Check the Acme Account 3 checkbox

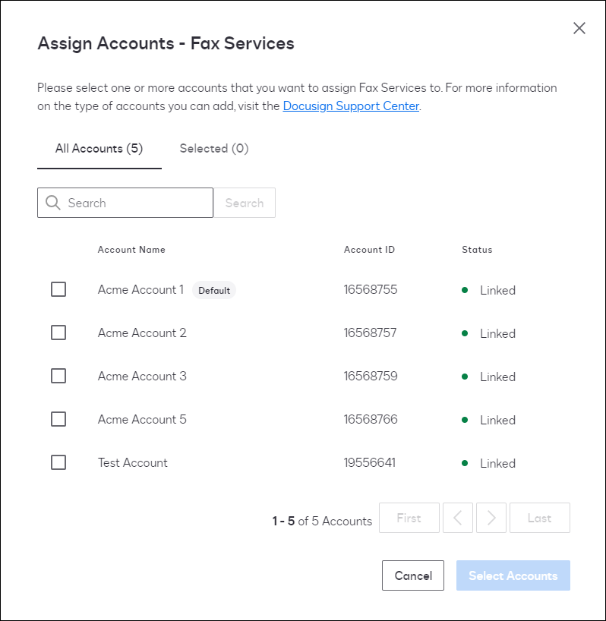pos(58,376)
